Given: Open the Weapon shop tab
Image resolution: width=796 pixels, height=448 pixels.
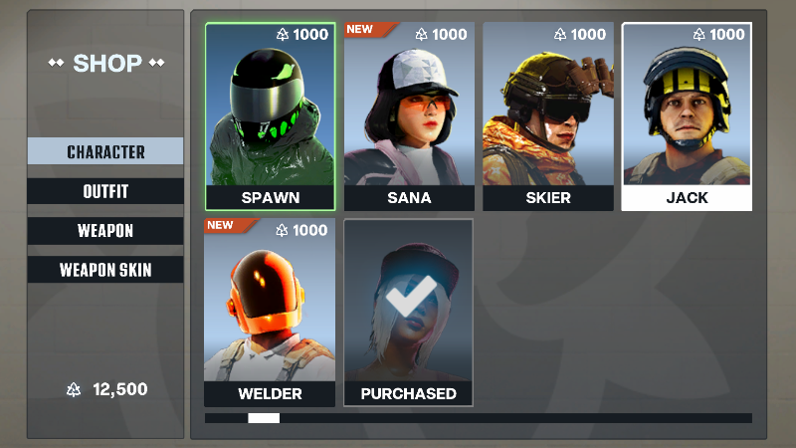Looking at the screenshot, I should pos(105,231).
